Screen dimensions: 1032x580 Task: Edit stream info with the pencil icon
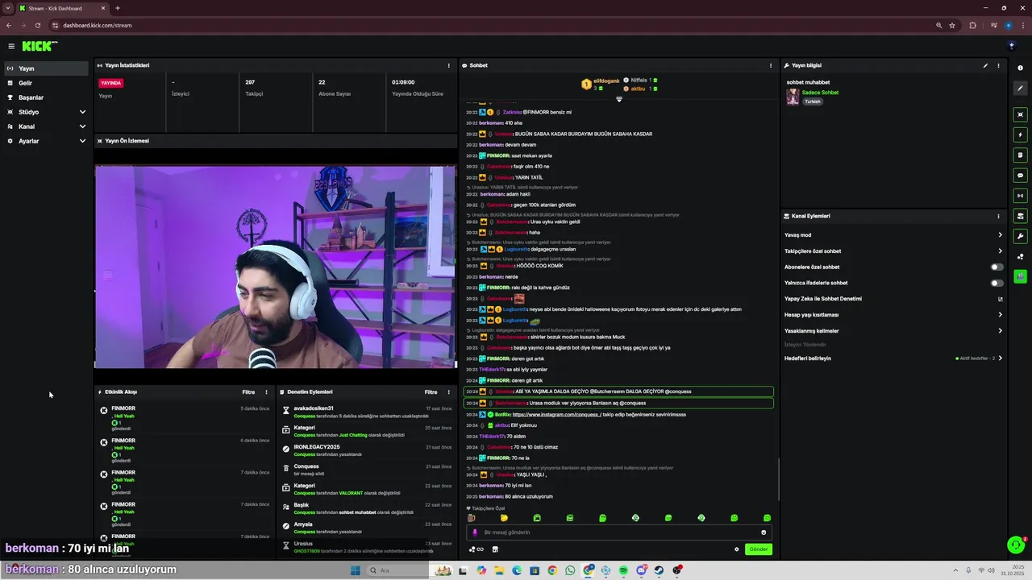[985, 65]
